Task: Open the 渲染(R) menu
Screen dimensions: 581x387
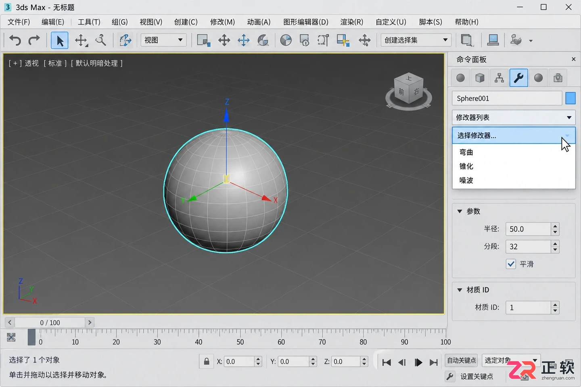Action: [352, 22]
